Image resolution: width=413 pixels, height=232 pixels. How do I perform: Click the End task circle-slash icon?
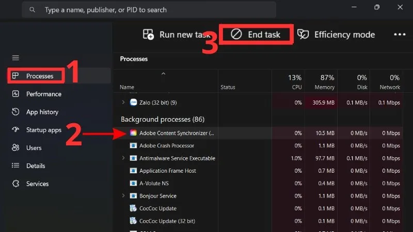[x=236, y=34]
